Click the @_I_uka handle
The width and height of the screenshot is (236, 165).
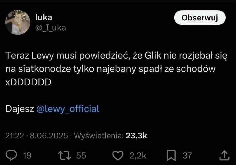coord(51,27)
